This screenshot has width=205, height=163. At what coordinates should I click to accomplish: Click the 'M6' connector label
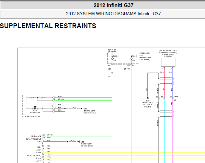coord(175,100)
